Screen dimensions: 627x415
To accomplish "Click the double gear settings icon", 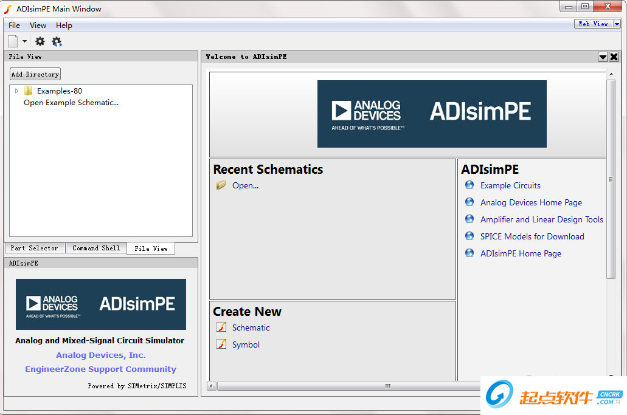I will [x=57, y=41].
